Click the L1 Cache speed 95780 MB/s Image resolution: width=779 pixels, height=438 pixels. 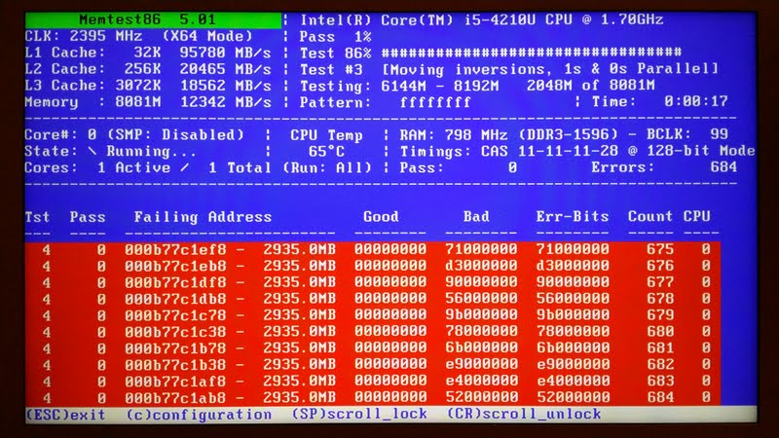click(x=226, y=53)
